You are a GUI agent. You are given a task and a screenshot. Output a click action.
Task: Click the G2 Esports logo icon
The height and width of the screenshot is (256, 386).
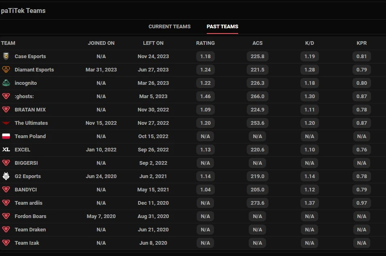(x=6, y=176)
